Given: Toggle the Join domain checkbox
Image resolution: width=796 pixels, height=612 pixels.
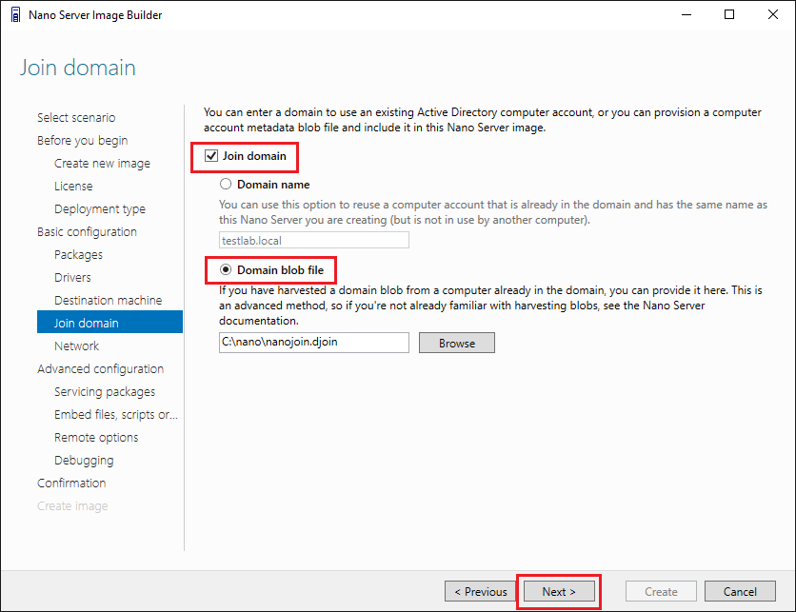Looking at the screenshot, I should 211,156.
